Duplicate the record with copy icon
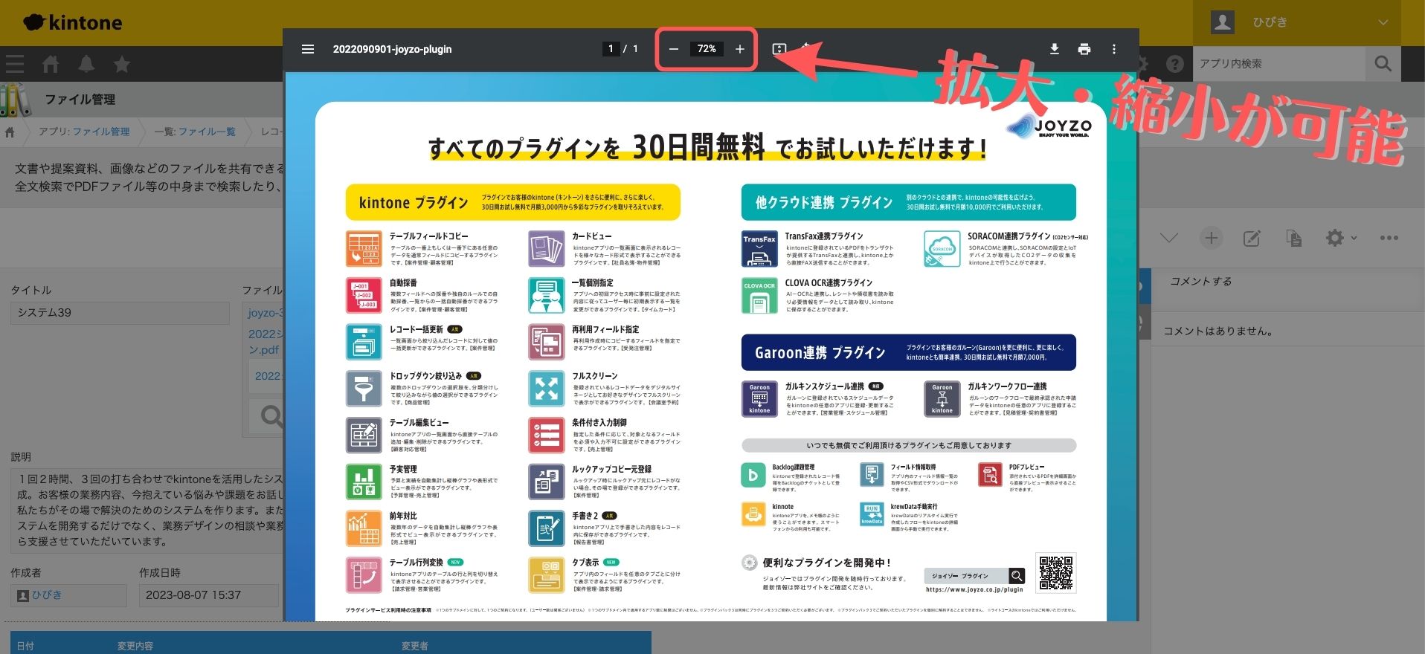The height and width of the screenshot is (654, 1425). point(1293,238)
